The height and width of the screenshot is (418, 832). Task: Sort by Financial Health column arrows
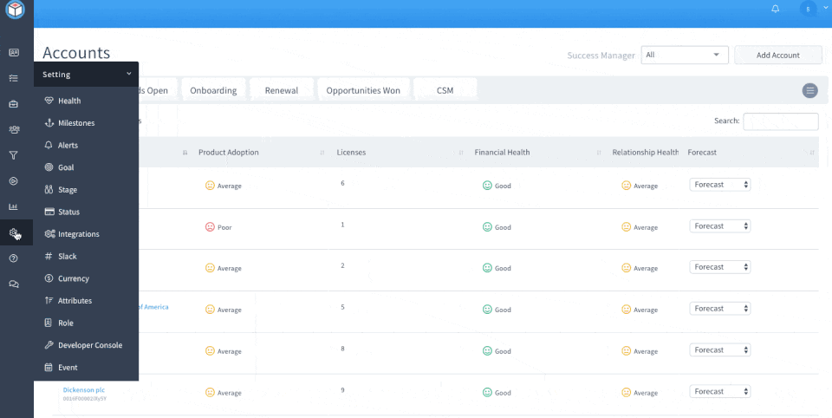pyautogui.click(x=599, y=153)
